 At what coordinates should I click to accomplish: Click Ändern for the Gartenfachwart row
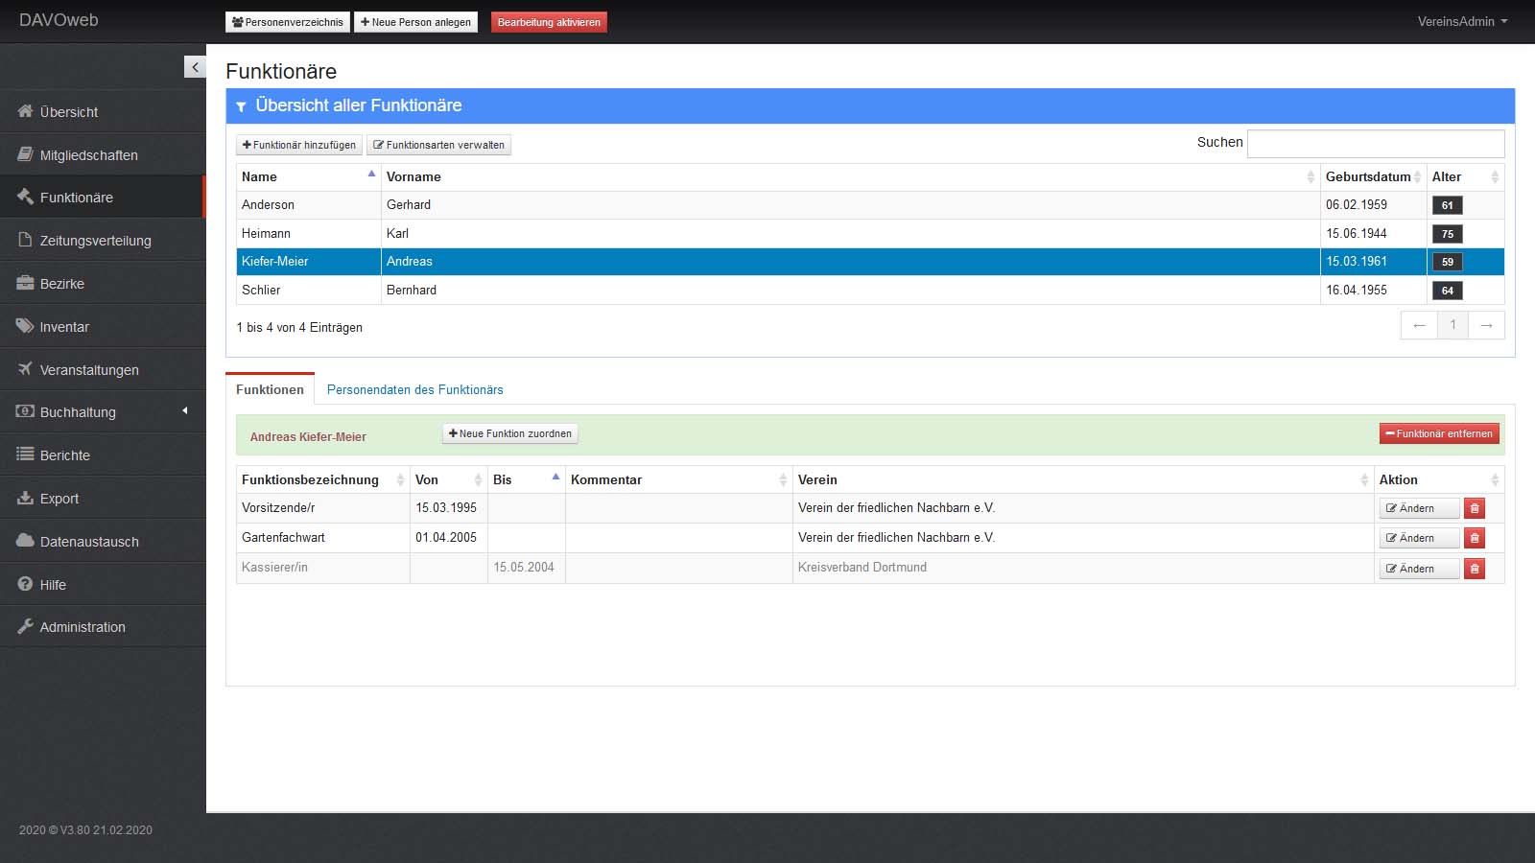(1419, 538)
